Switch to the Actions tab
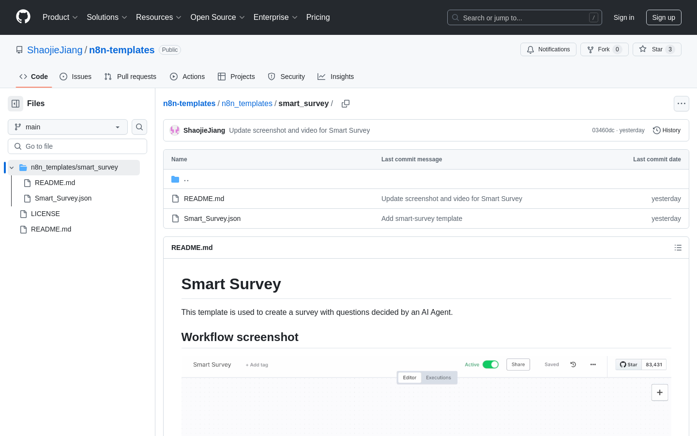 [187, 77]
